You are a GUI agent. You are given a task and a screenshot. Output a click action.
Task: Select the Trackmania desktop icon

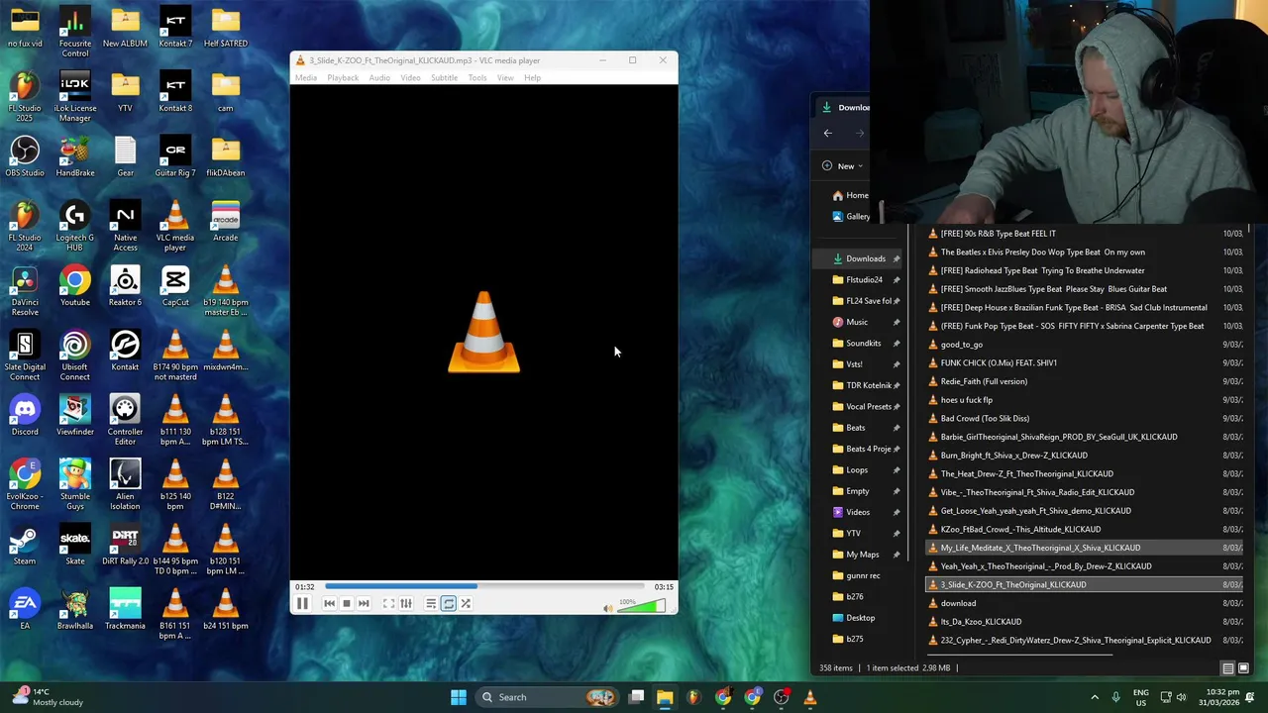tap(125, 609)
